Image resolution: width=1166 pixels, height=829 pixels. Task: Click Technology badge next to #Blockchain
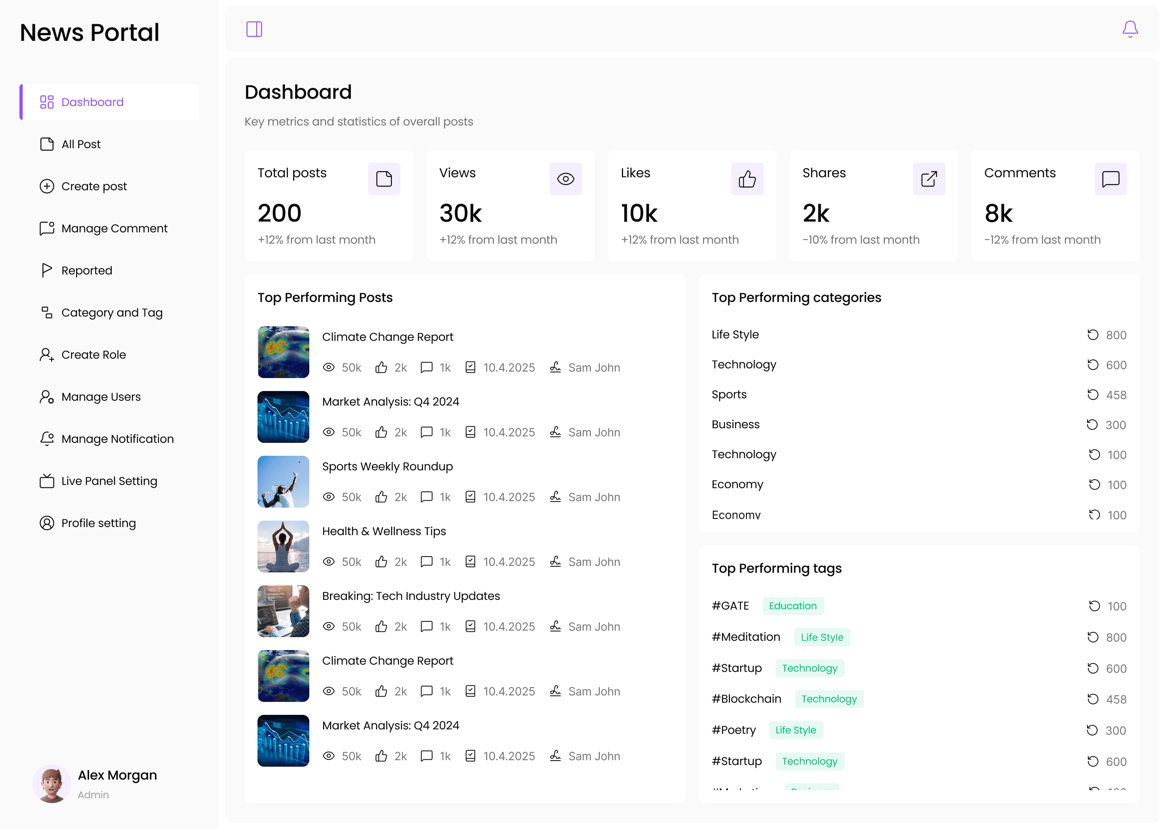point(829,699)
